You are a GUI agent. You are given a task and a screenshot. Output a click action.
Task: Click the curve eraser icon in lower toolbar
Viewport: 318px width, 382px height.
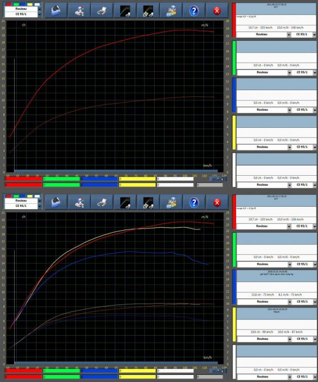(148, 202)
